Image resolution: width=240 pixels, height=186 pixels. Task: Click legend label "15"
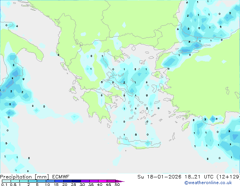tap(56, 184)
